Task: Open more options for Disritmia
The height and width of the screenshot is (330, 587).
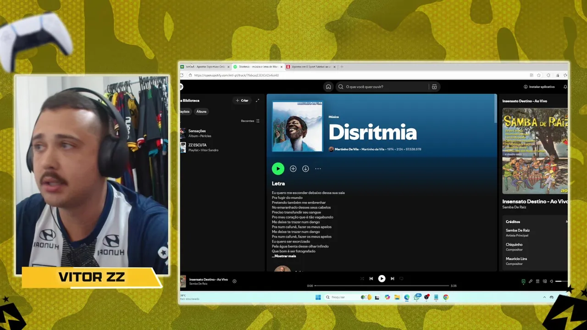Action: (318, 169)
